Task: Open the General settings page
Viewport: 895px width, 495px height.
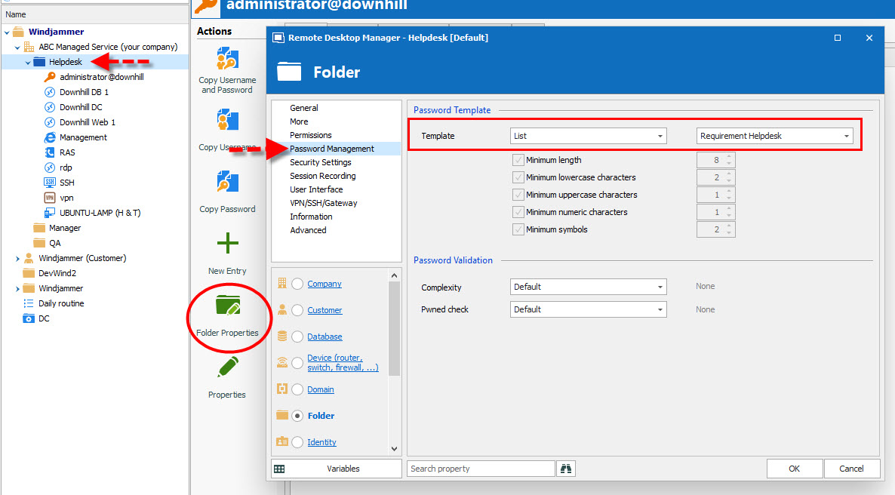Action: click(303, 108)
